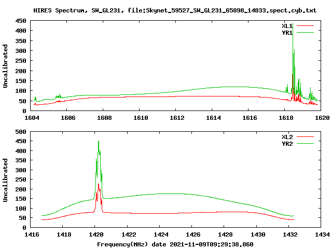Click the XL1 legend label
The height and width of the screenshot is (249, 332).
(287, 26)
